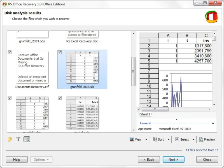
Task: Click the preview horizontal scrollbar thumb
Action: point(155,109)
